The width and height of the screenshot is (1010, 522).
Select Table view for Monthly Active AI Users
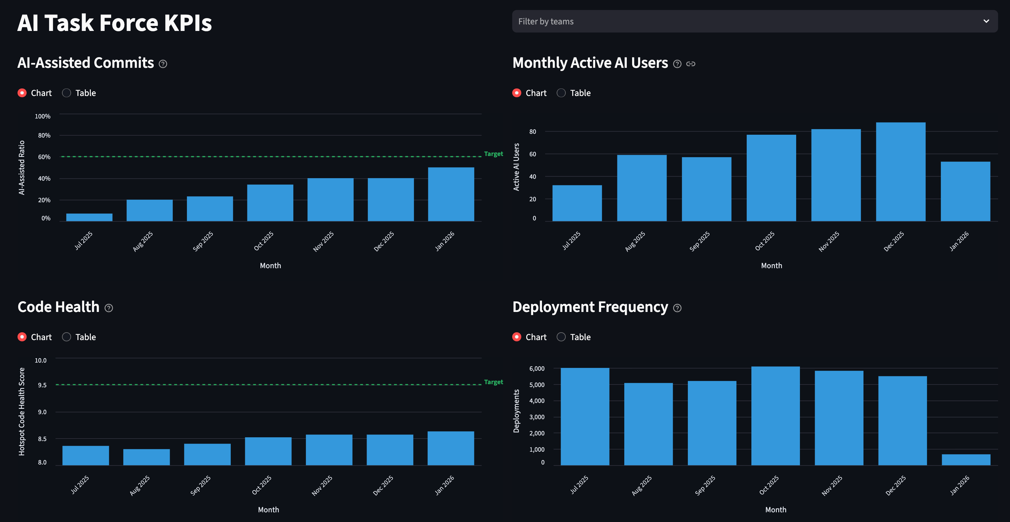coord(561,93)
